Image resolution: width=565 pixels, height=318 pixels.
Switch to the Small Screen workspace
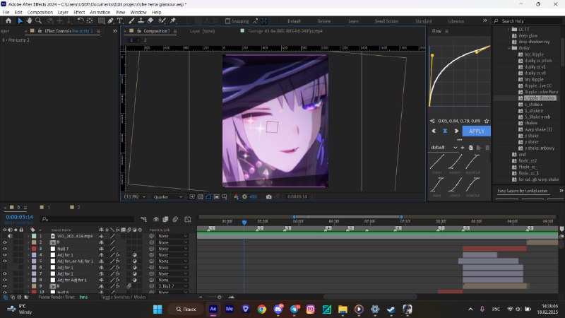pos(386,21)
